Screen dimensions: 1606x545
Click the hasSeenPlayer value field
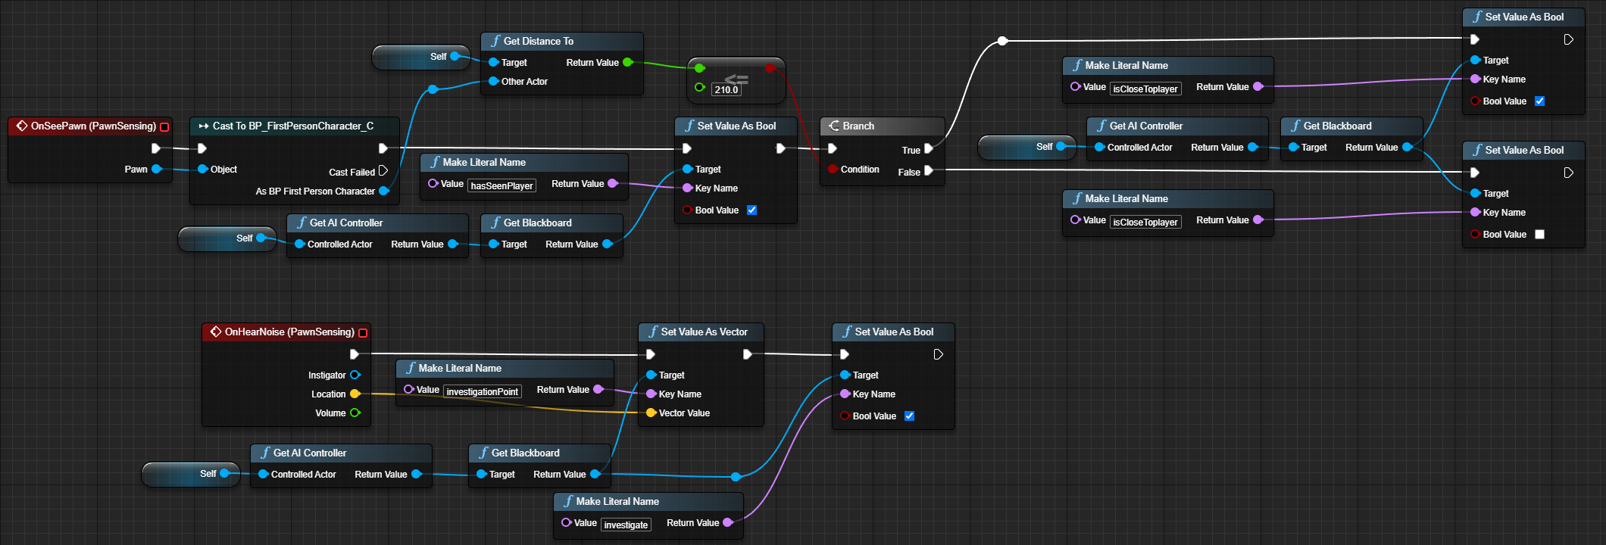[501, 185]
